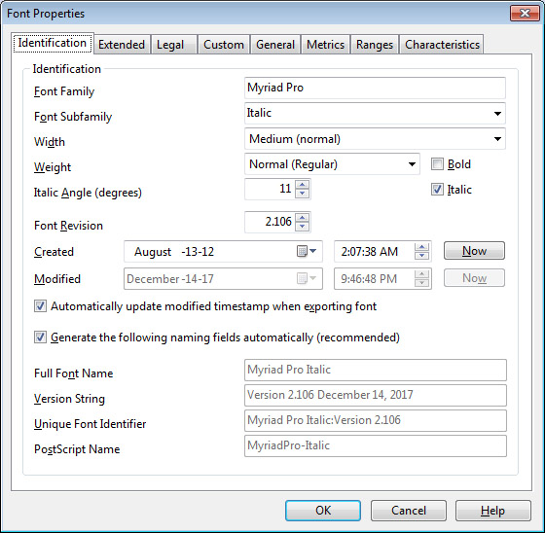The height and width of the screenshot is (533, 545).
Task: Decrease Italic Angle with the down arrow
Action: pos(302,194)
